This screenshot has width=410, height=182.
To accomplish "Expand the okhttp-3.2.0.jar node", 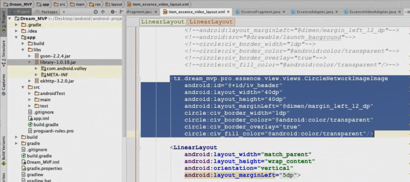I will point(30,81).
